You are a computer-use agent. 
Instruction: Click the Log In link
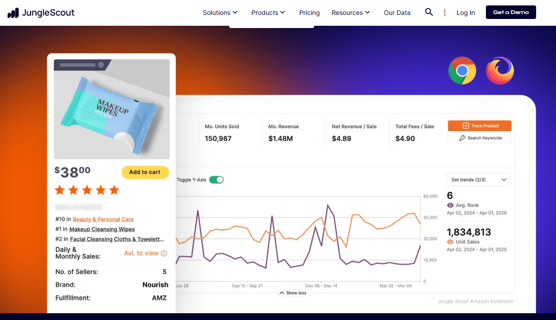[466, 13]
